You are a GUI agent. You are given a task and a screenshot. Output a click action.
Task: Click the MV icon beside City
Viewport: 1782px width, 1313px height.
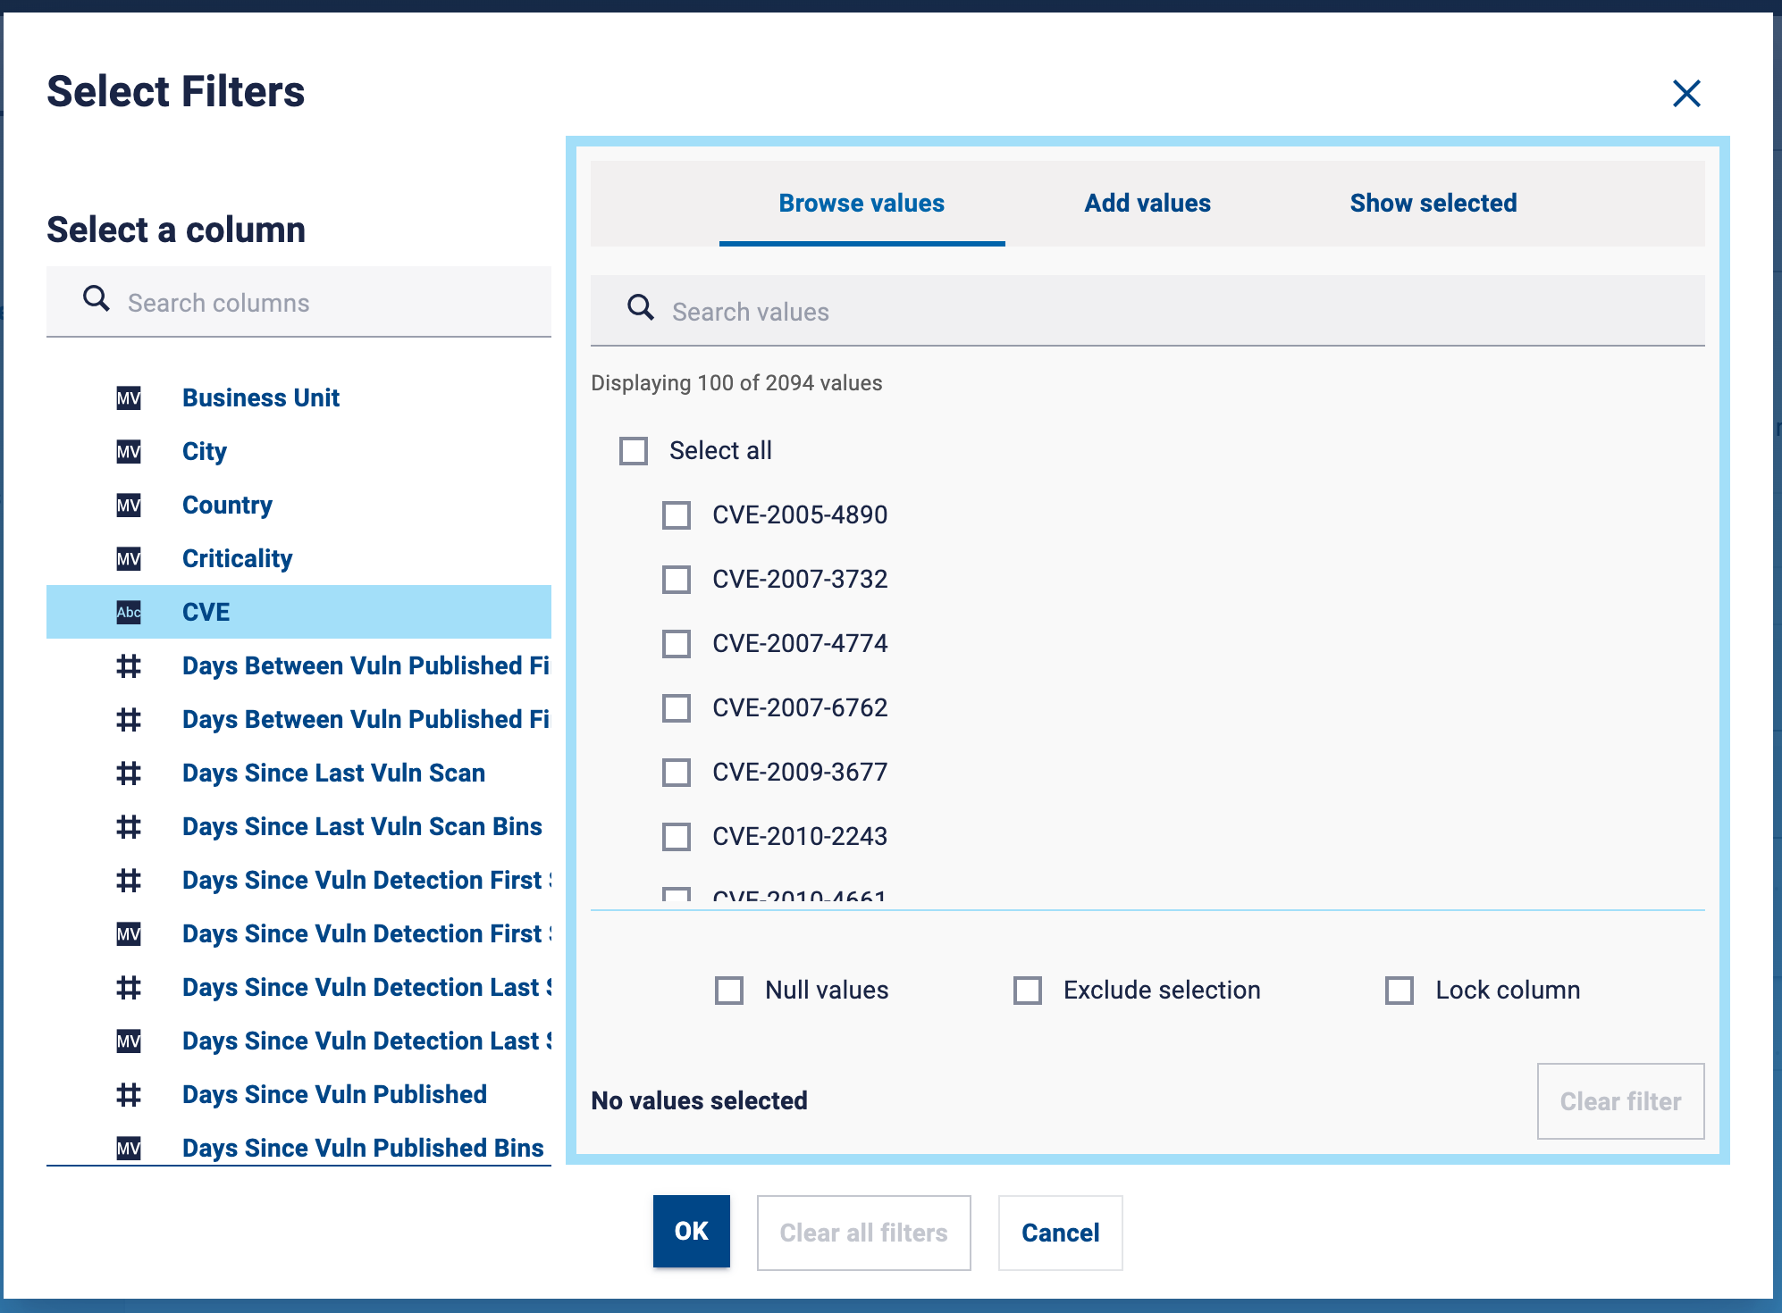point(129,452)
